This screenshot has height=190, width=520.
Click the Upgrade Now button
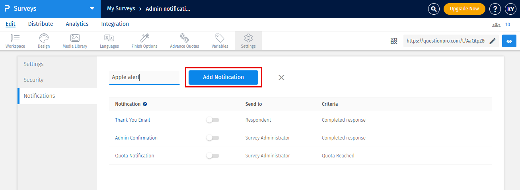pyautogui.click(x=464, y=9)
